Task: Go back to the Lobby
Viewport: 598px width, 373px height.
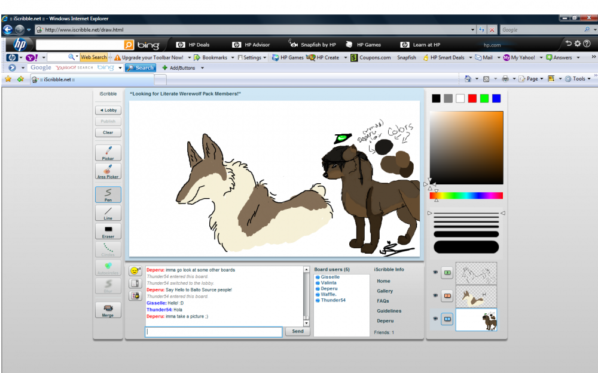Action: tap(108, 110)
